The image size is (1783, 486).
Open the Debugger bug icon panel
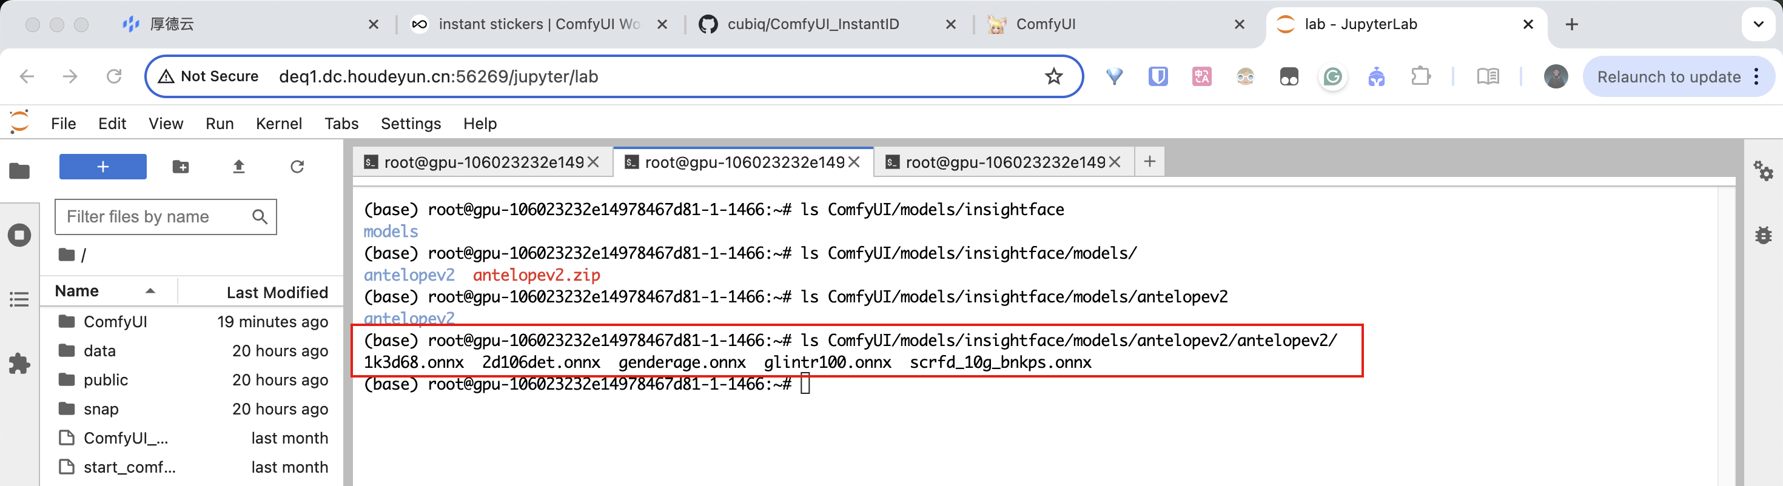point(1762,235)
